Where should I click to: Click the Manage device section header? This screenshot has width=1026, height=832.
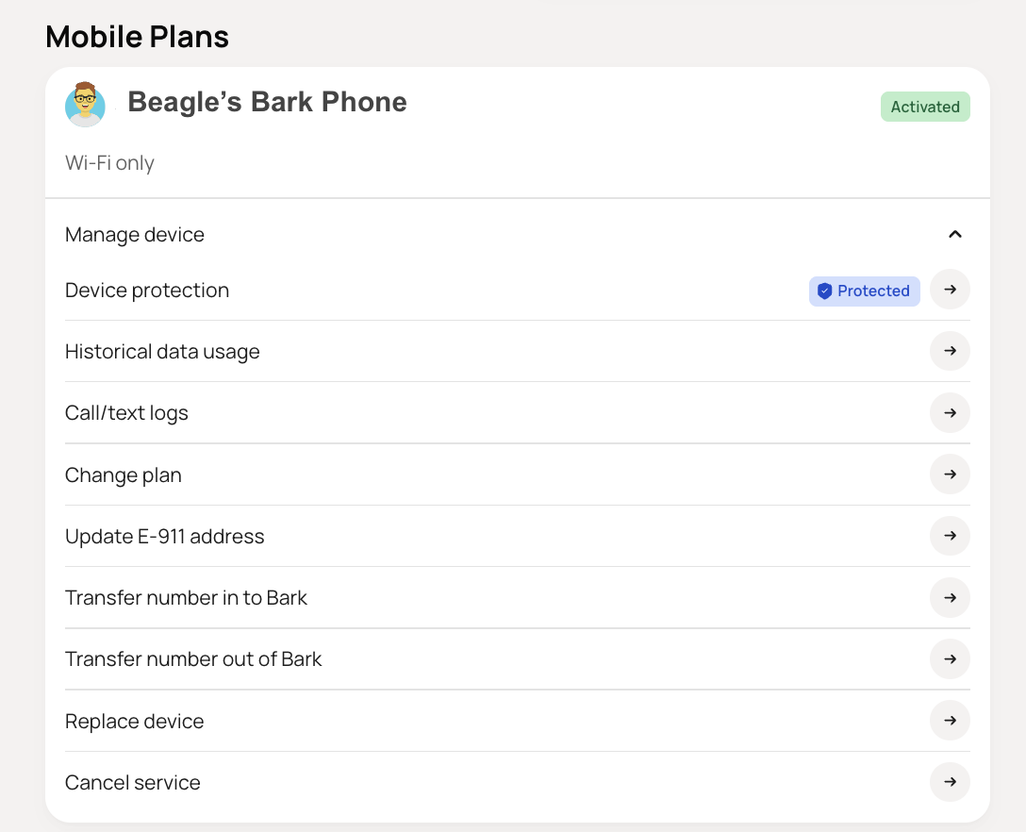coord(517,234)
